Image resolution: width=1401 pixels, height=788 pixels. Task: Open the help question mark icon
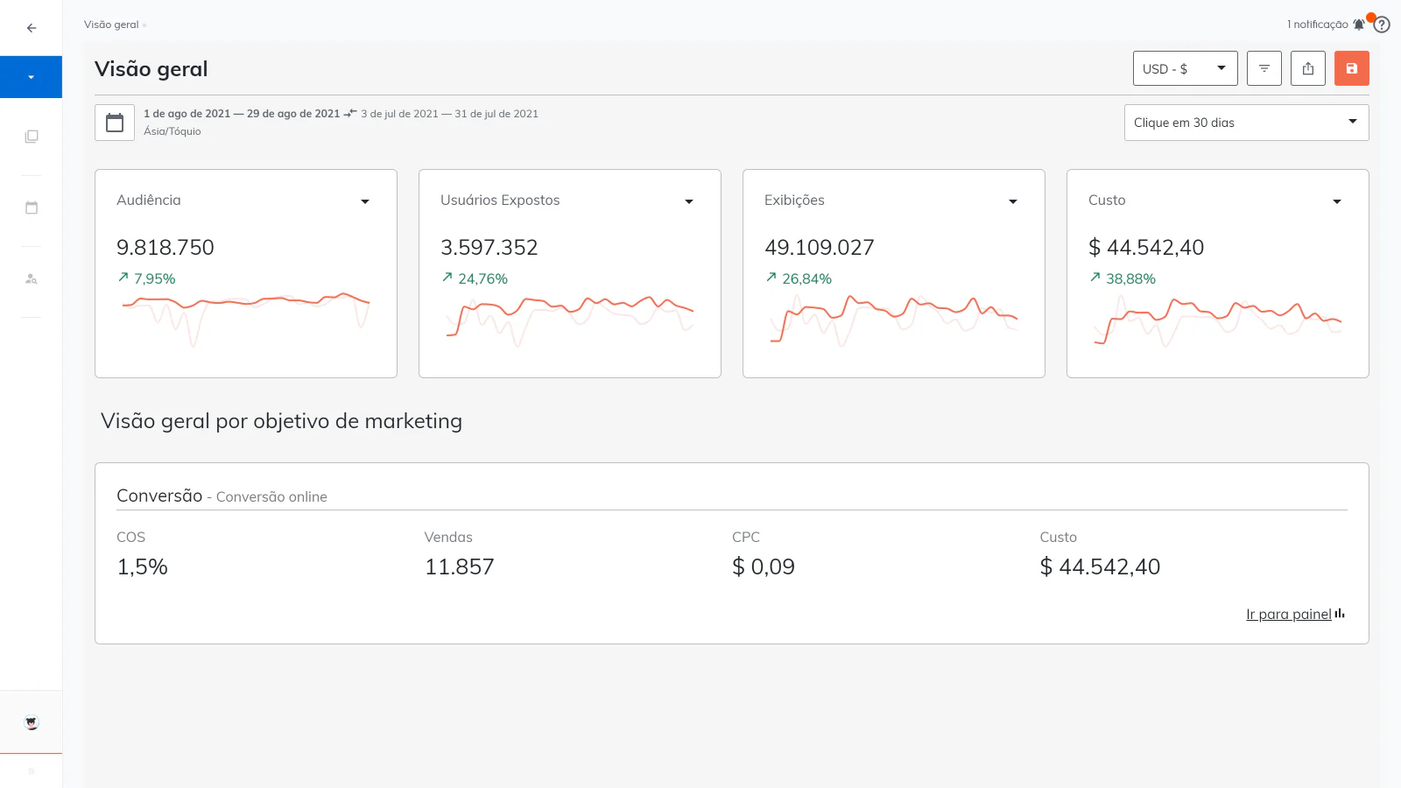point(1382,25)
